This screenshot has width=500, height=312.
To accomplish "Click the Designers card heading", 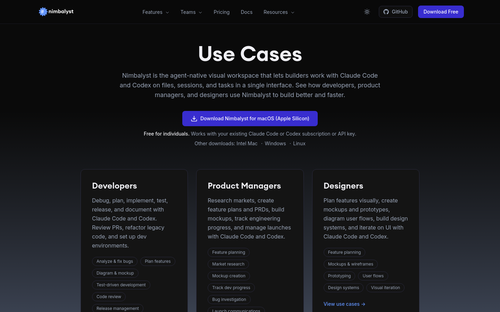I will click(x=343, y=186).
